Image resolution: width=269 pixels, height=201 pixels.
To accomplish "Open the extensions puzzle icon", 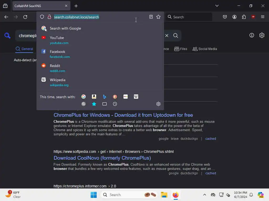I will tap(244, 17).
